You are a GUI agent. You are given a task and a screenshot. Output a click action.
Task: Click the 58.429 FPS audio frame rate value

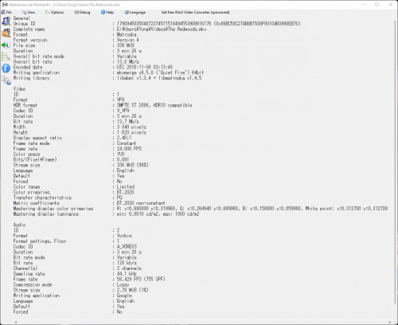point(141,280)
